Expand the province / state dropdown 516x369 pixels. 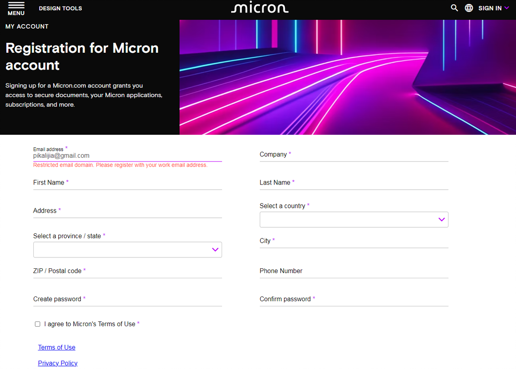127,250
